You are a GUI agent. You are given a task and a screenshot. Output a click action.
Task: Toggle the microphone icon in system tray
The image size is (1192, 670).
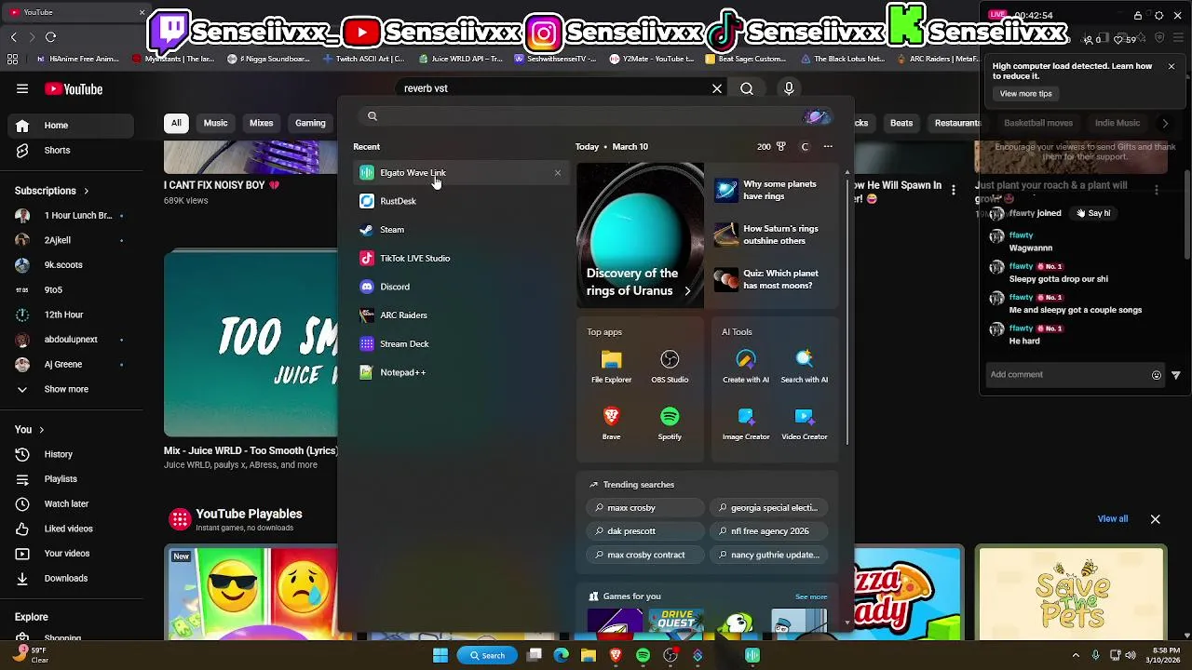(1096, 655)
